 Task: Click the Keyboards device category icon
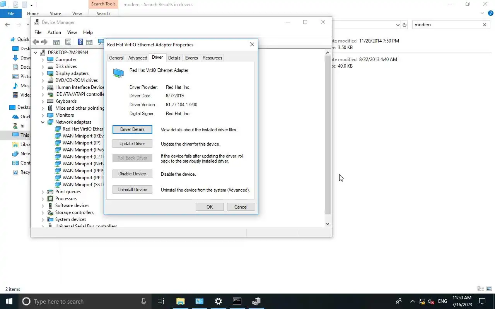tap(50, 101)
